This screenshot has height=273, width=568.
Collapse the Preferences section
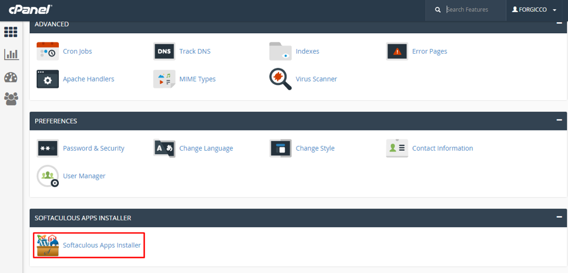(x=559, y=120)
